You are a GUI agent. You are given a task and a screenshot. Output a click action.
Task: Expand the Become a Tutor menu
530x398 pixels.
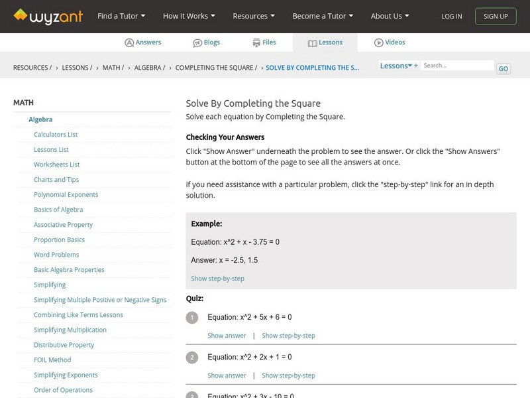tap(323, 16)
